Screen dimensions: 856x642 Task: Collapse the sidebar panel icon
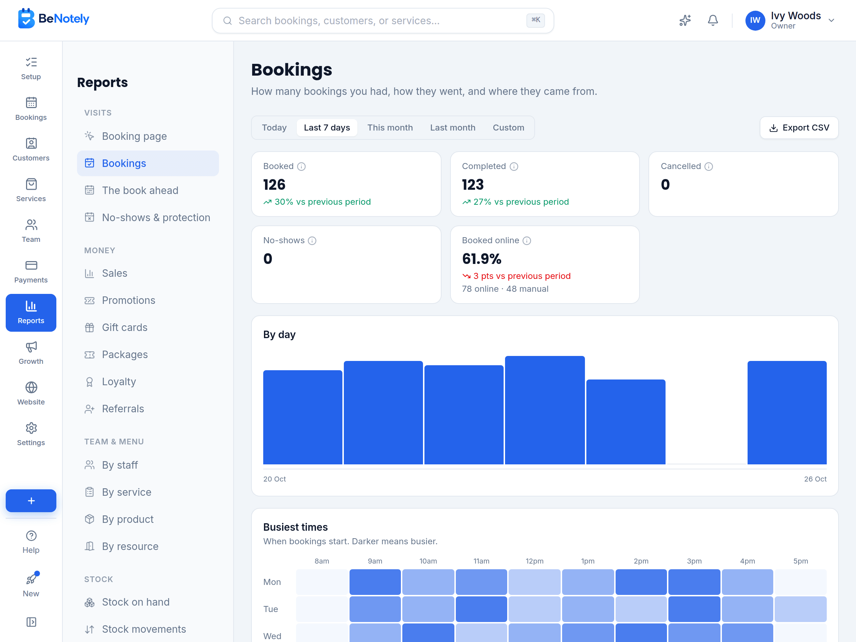tap(31, 622)
